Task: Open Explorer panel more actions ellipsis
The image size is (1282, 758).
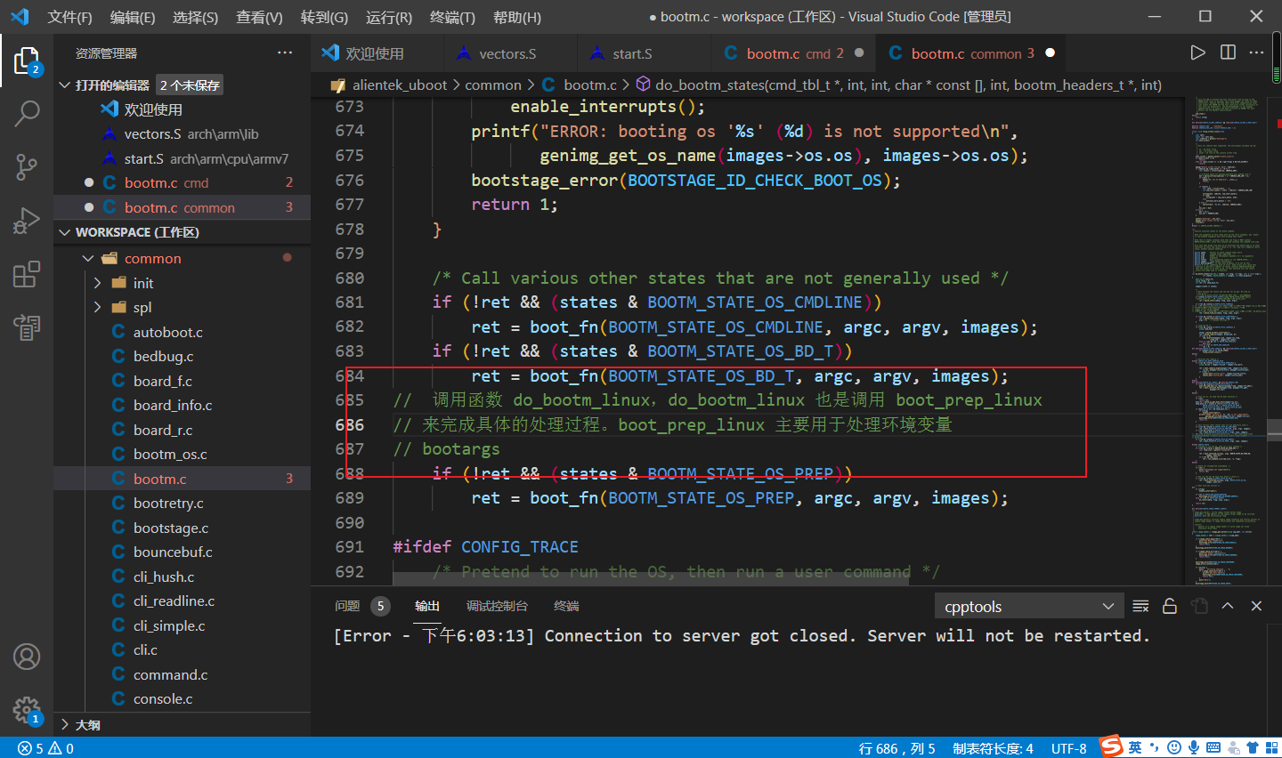Action: (285, 52)
